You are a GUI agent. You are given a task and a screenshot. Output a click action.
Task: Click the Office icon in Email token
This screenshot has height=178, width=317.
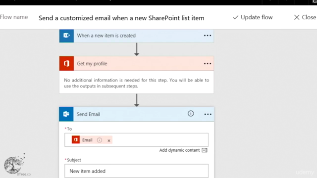click(x=76, y=139)
